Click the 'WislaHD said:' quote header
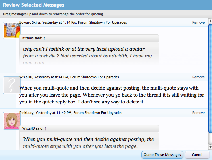Viewport: 212px width, 160px height. click(33, 128)
